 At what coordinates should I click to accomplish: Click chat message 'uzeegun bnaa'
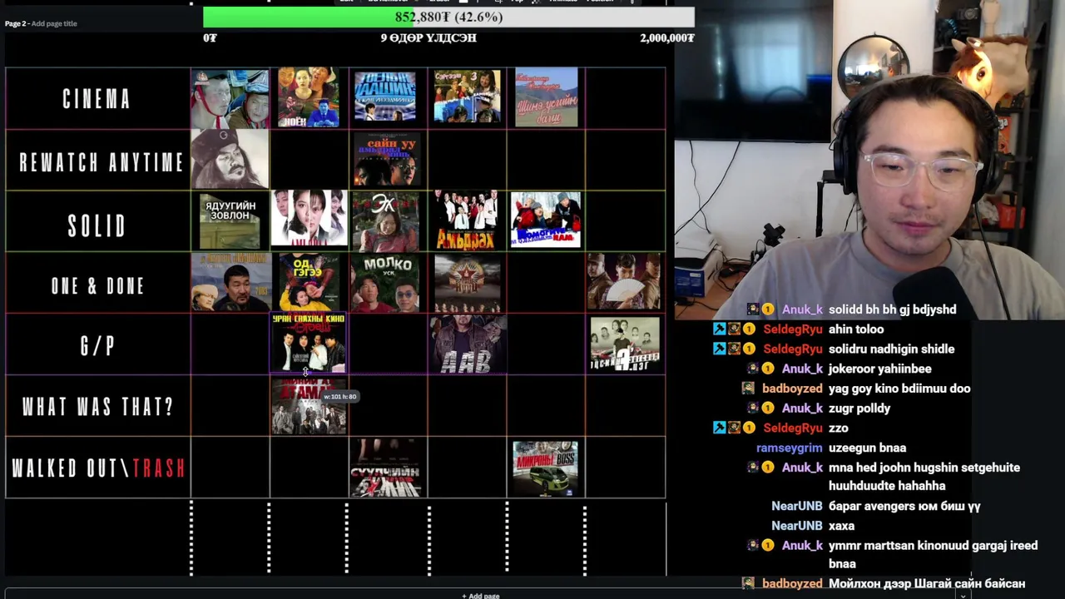867,448
